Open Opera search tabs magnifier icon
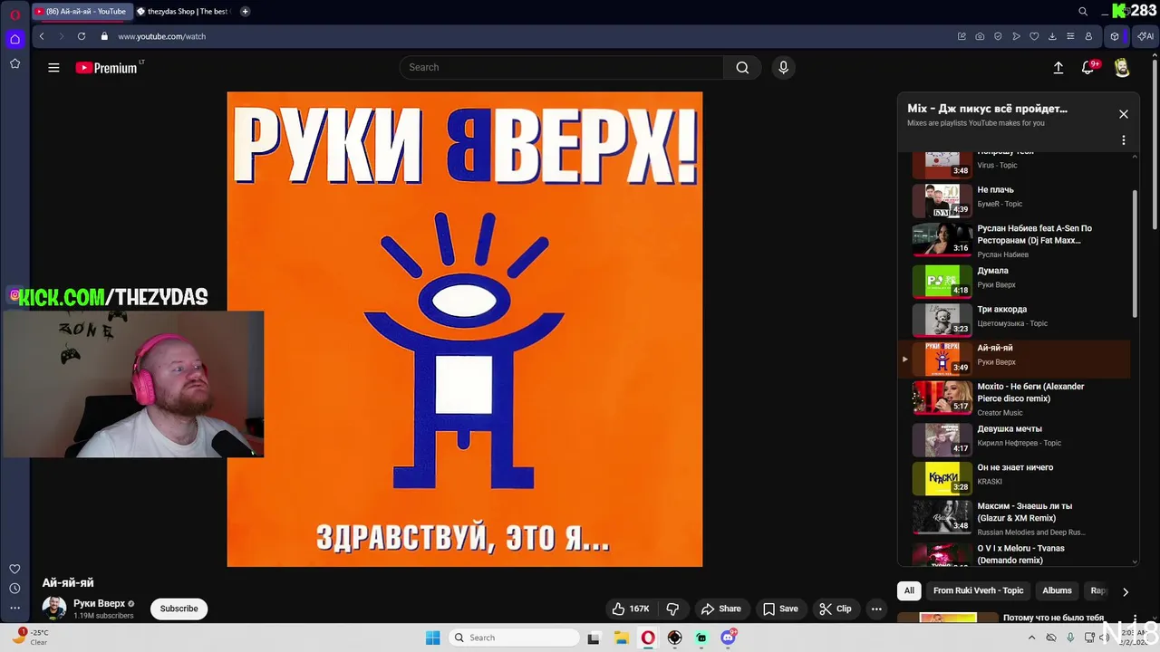Screen dimensions: 1160x652 tap(1083, 12)
